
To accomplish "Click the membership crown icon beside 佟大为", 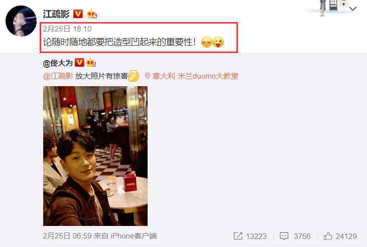I will pyautogui.click(x=91, y=63).
